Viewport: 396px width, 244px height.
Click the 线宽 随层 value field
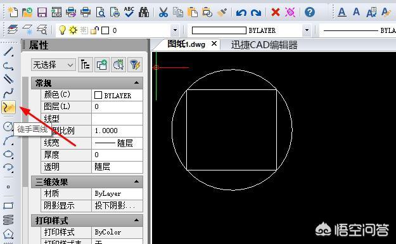point(117,143)
